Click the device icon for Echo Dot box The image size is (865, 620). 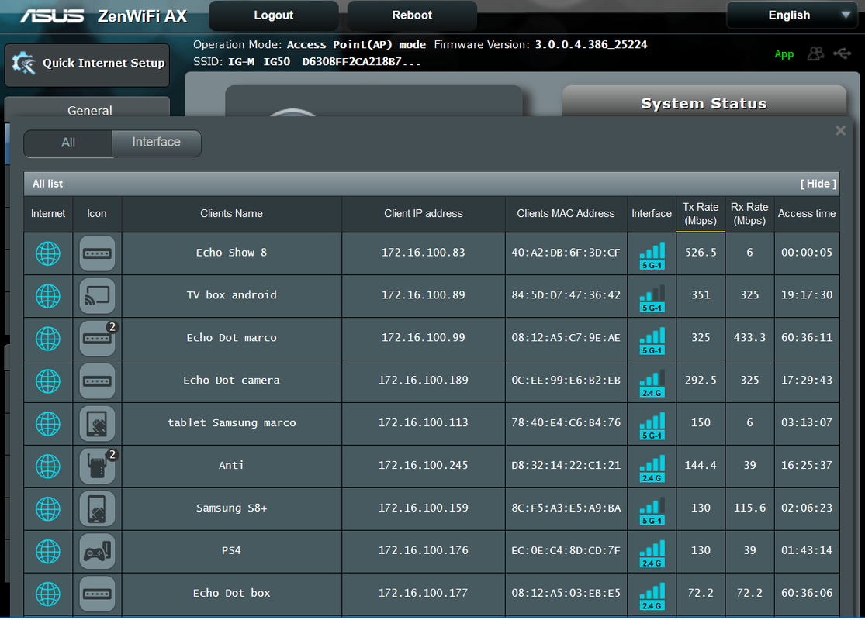(97, 594)
